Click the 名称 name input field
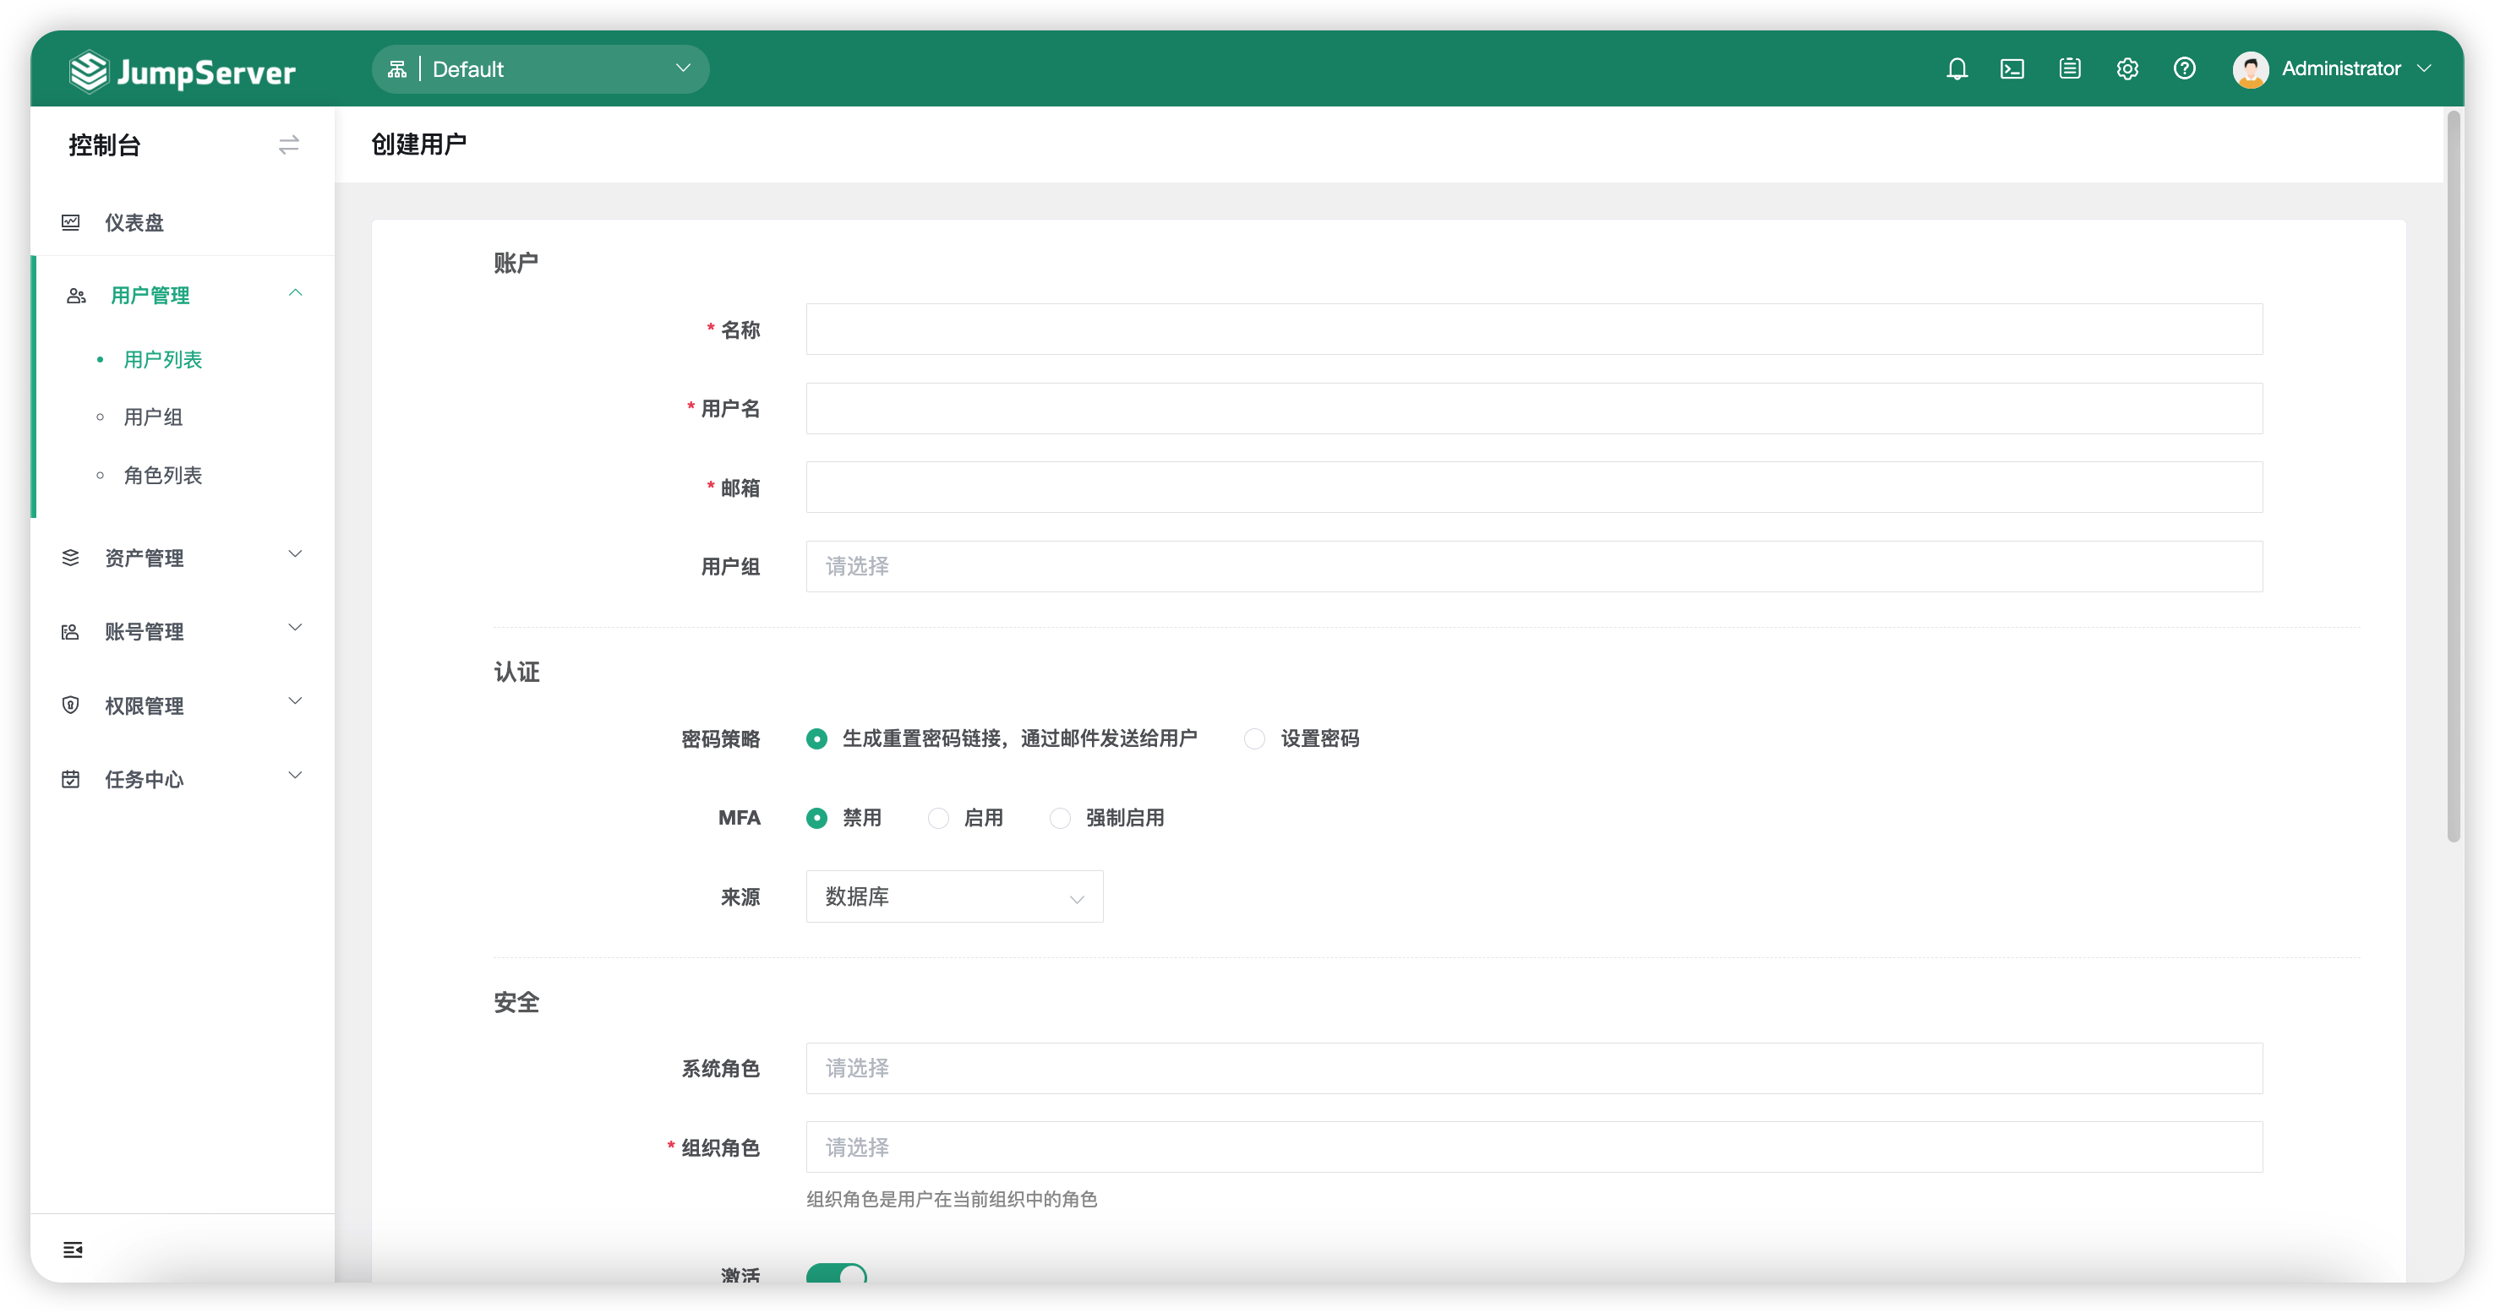Image resolution: width=2495 pixels, height=1313 pixels. click(1534, 330)
